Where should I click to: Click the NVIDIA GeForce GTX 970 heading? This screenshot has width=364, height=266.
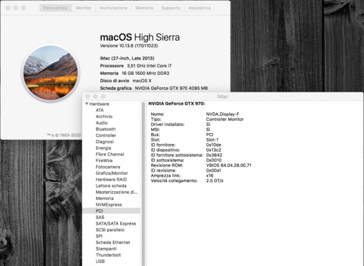click(x=177, y=104)
